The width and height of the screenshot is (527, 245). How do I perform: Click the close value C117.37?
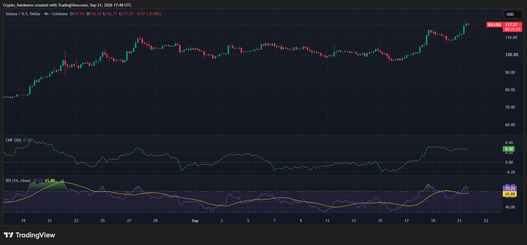tap(126, 14)
